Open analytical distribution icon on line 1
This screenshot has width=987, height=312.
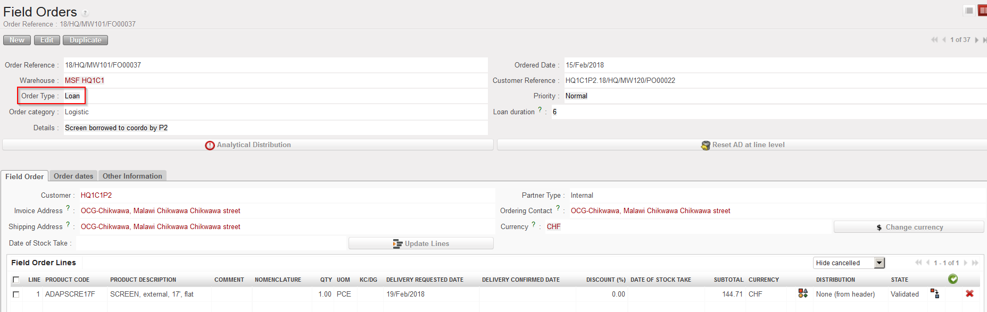pos(803,293)
